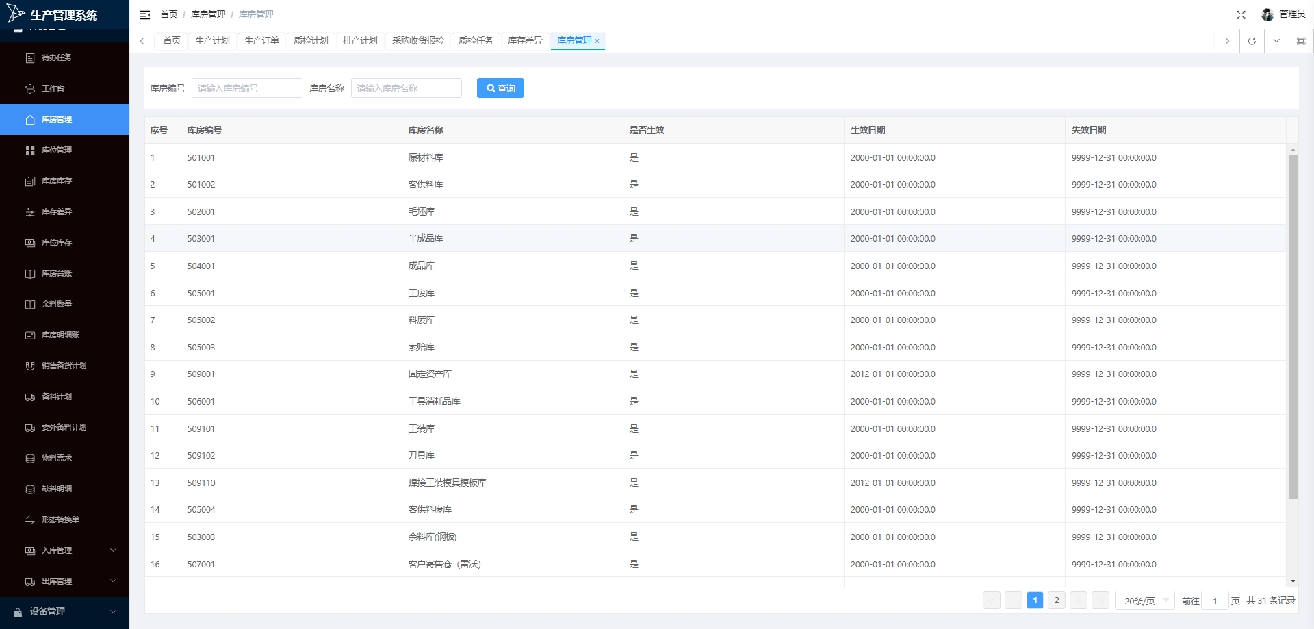Viewport: 1314px width, 629px height.
Task: Open 库房台账 sidebar entry
Action: click(x=64, y=274)
